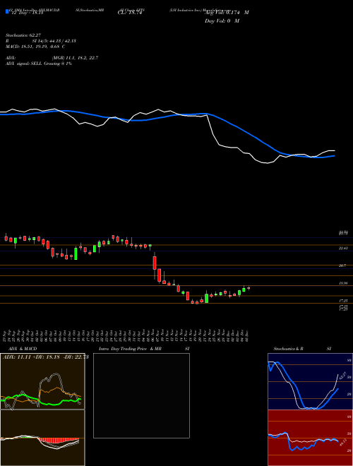353x466 pixels.
Task: Click the 'CL: 18.74' closing price label
Action: [130, 13]
